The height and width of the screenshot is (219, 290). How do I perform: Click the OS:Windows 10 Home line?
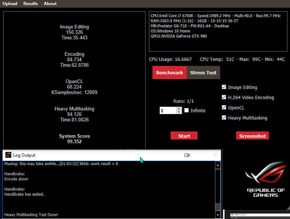(171, 31)
